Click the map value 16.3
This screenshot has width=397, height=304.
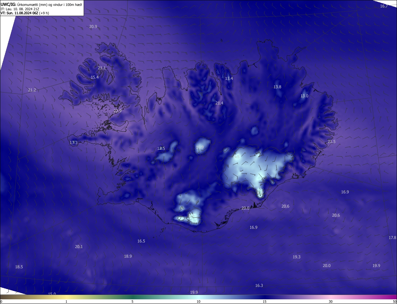pos(259,286)
